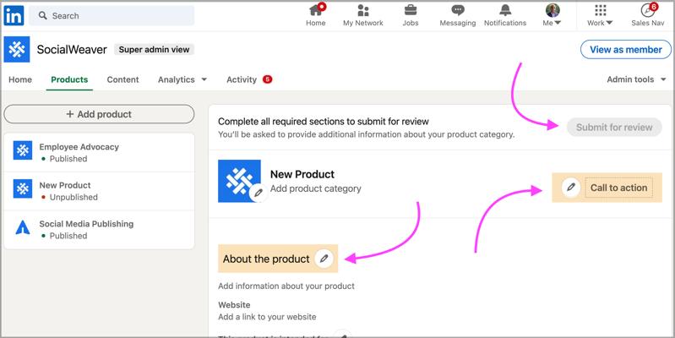Expand the Me profile dropdown
Viewport: 675px width, 338px height.
[x=553, y=16]
